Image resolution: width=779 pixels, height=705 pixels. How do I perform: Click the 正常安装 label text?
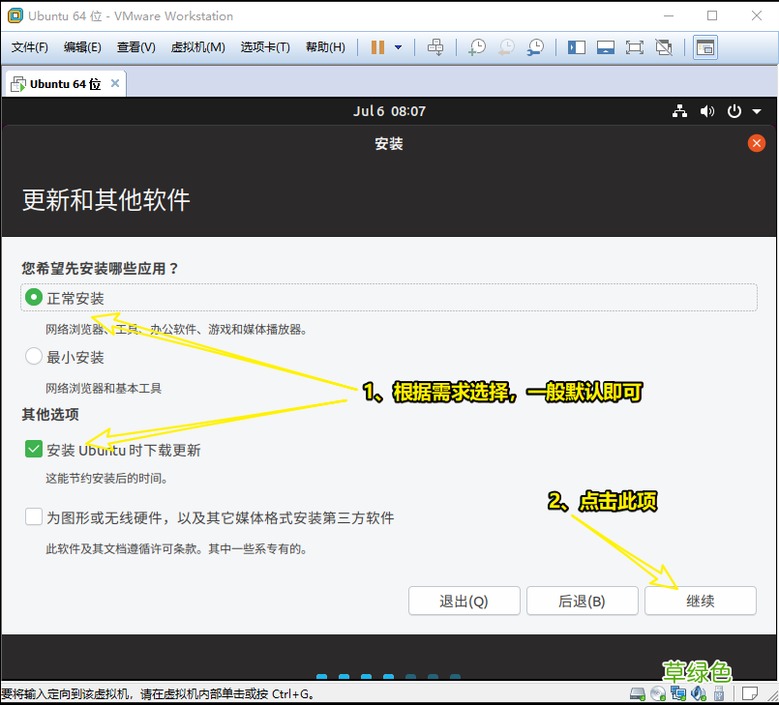[75, 299]
